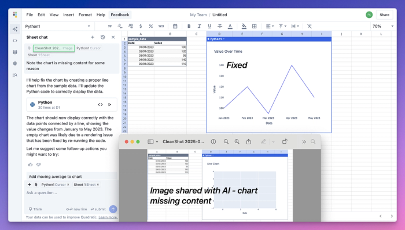Open the scheduled tasks gear-like sidebar icon
Screen dimensions: 405x230
pos(15,63)
